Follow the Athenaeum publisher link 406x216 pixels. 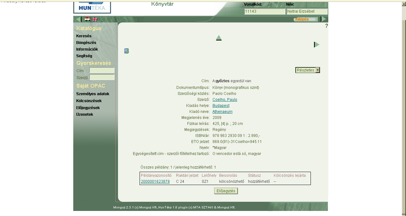point(222,112)
